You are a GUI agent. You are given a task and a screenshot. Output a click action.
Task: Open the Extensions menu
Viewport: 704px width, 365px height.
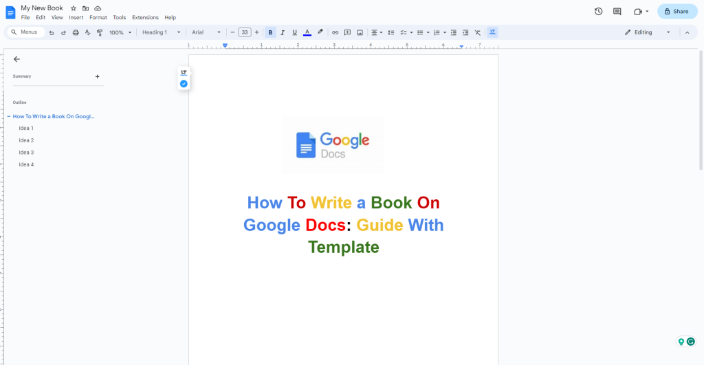pyautogui.click(x=145, y=17)
